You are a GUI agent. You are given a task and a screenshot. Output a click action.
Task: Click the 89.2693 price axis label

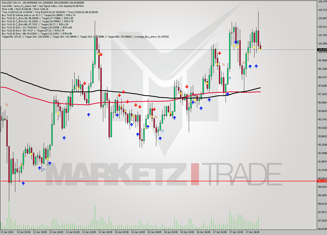[322, 195]
